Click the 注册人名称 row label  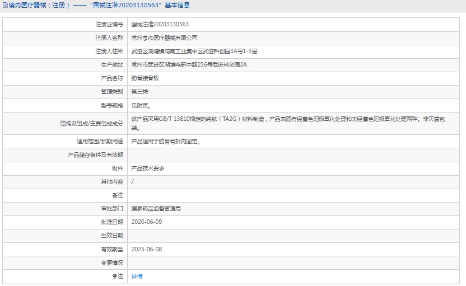[x=109, y=37]
